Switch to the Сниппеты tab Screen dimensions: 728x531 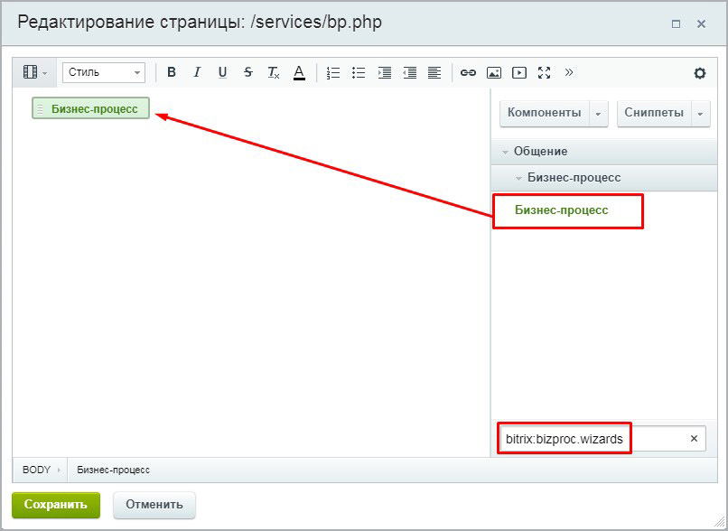coord(653,113)
